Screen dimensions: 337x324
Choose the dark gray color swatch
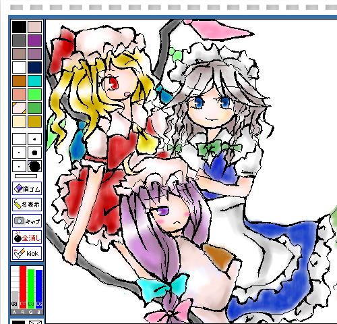point(19,40)
